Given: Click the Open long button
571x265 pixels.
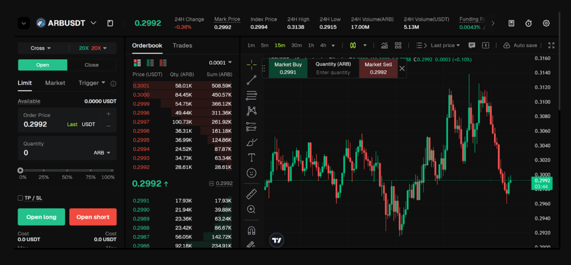Looking at the screenshot, I should (x=41, y=217).
